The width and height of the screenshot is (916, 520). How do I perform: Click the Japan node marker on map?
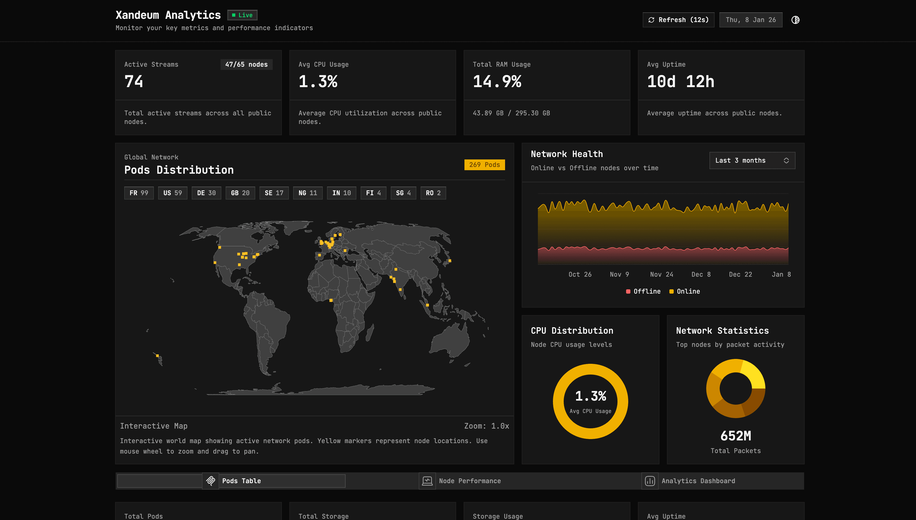pyautogui.click(x=450, y=261)
